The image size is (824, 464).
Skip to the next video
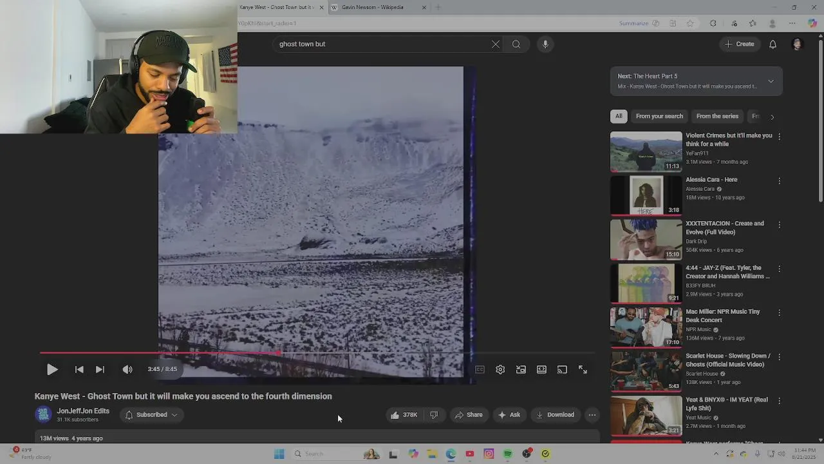100,369
